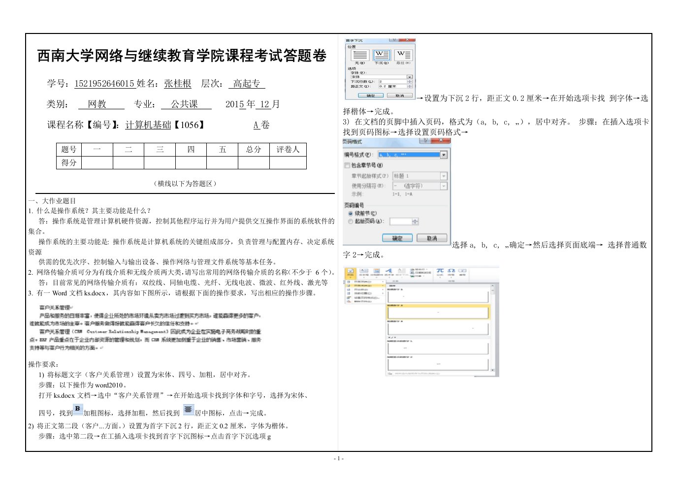Screen dimensions: 677x478
Task: Open the 使用分隔符 dropdown showing 连字符
Action: coord(420,186)
